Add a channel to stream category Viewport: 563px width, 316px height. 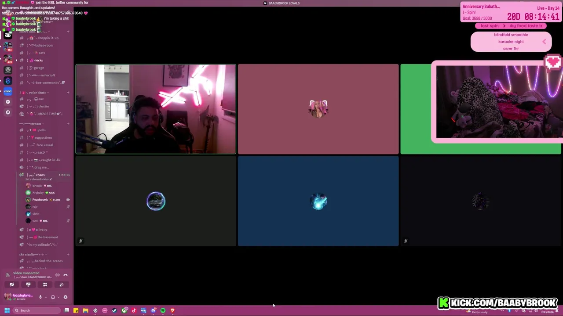click(x=68, y=124)
